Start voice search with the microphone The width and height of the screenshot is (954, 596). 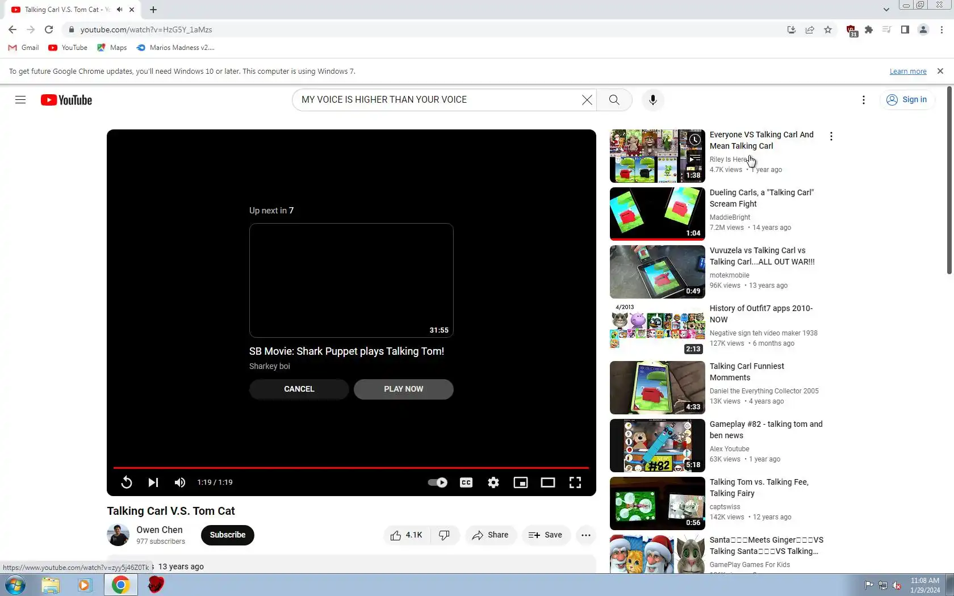coord(653,100)
